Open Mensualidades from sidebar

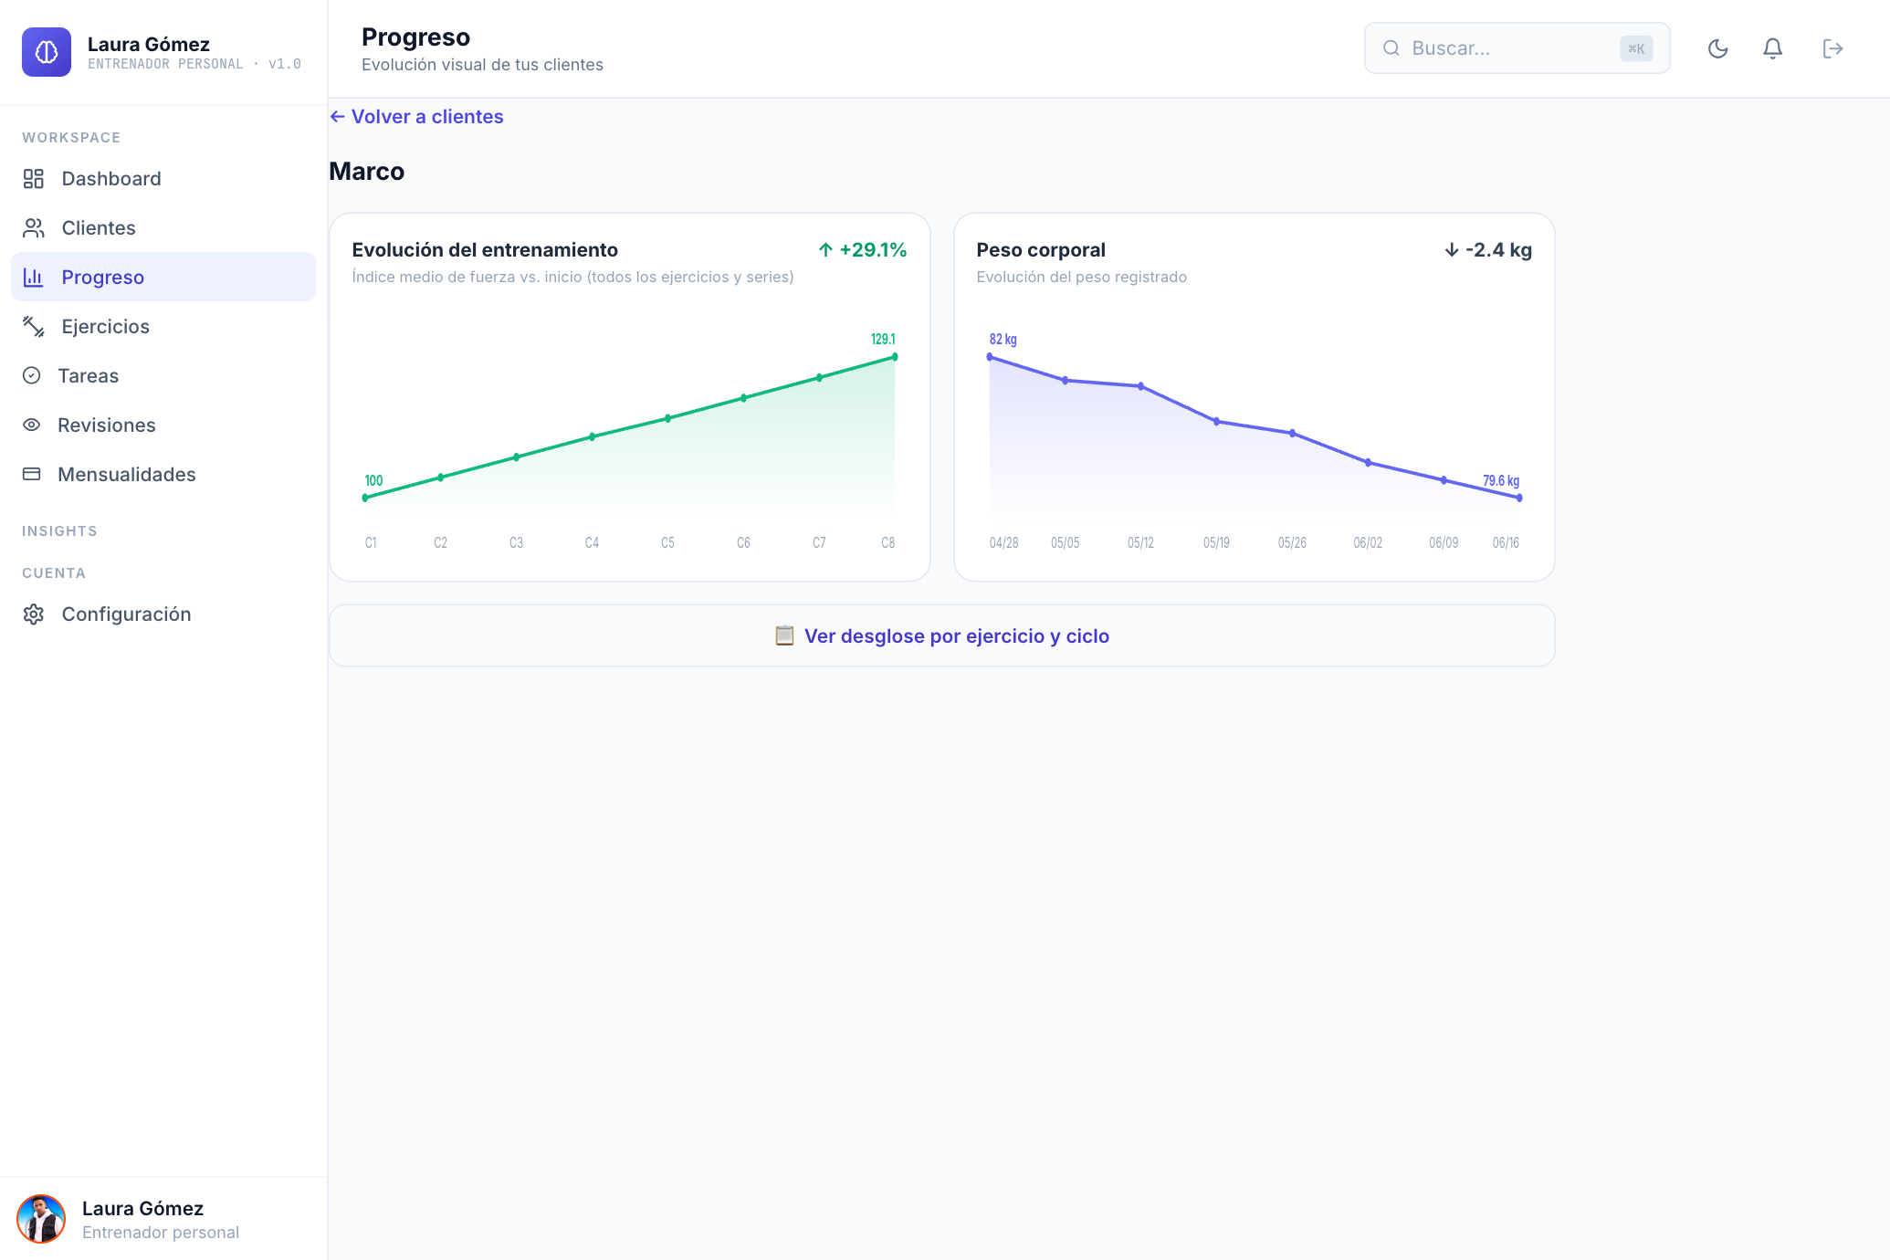[163, 475]
